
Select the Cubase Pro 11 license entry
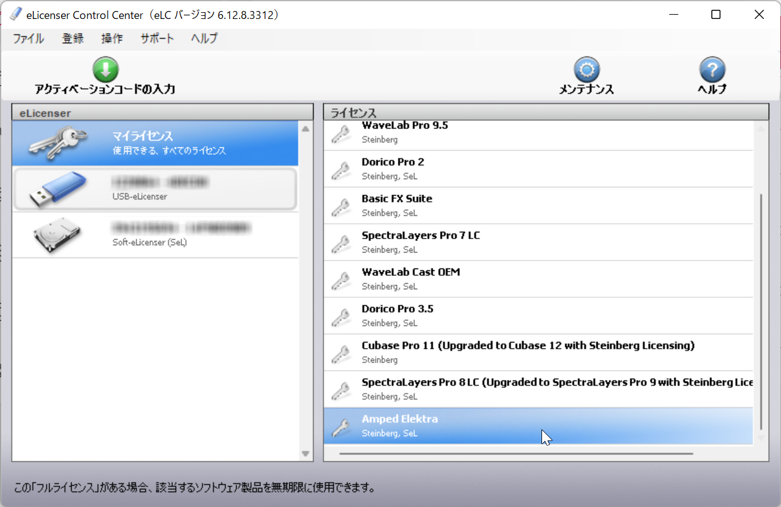point(538,353)
